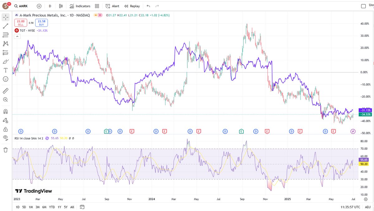
Task: Toggle magnet mode for drawings
Action: (x=6, y=111)
